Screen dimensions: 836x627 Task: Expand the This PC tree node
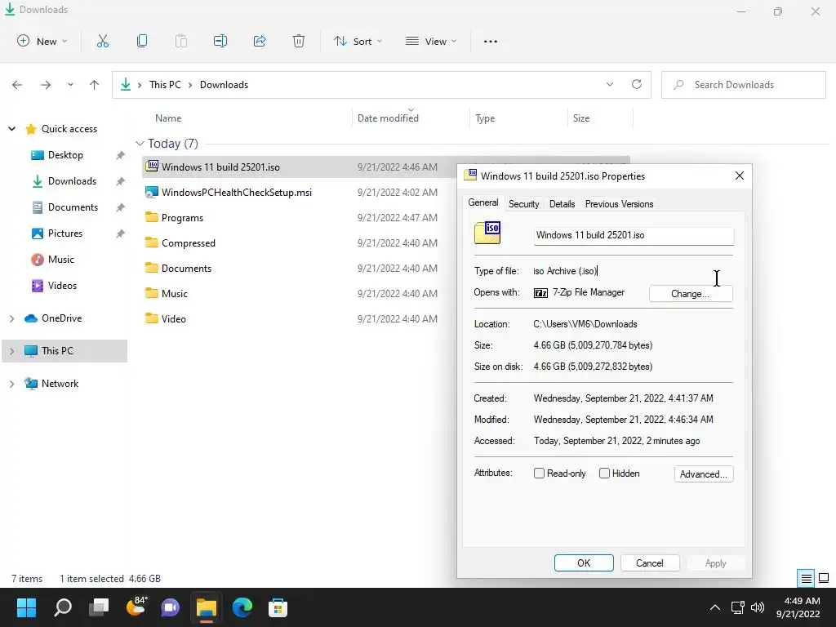pyautogui.click(x=11, y=351)
